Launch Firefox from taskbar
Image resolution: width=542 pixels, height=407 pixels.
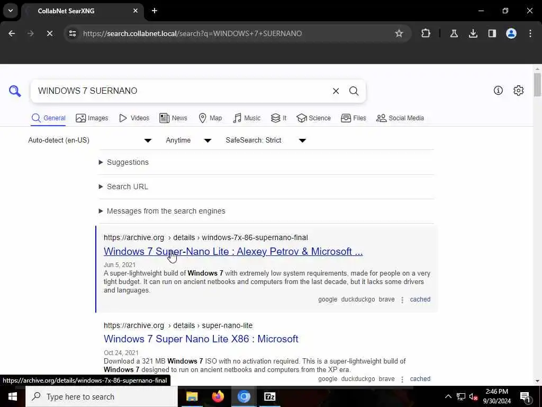point(218,396)
